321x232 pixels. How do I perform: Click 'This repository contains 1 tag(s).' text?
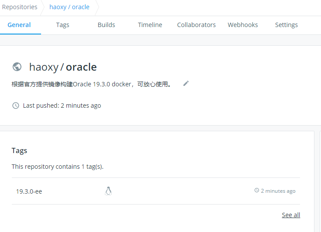[58, 167]
